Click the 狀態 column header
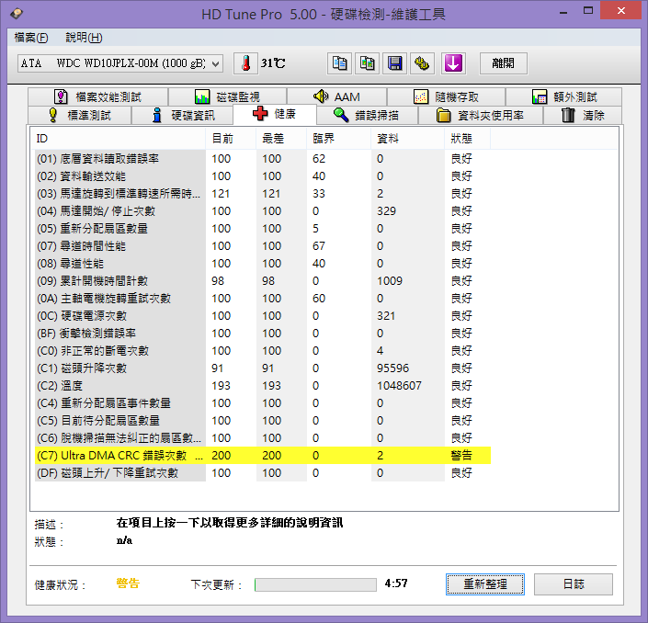Viewport: 648px width, 623px height. (468, 139)
